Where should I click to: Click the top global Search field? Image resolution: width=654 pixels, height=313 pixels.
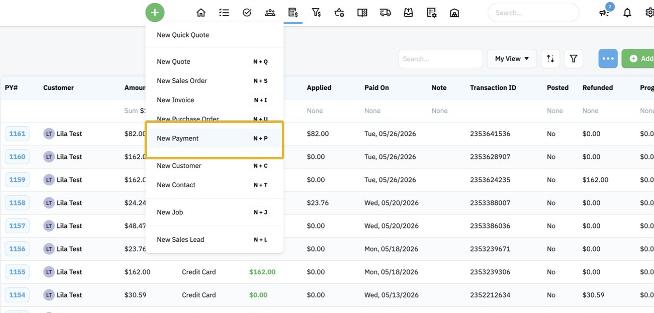pyautogui.click(x=533, y=13)
